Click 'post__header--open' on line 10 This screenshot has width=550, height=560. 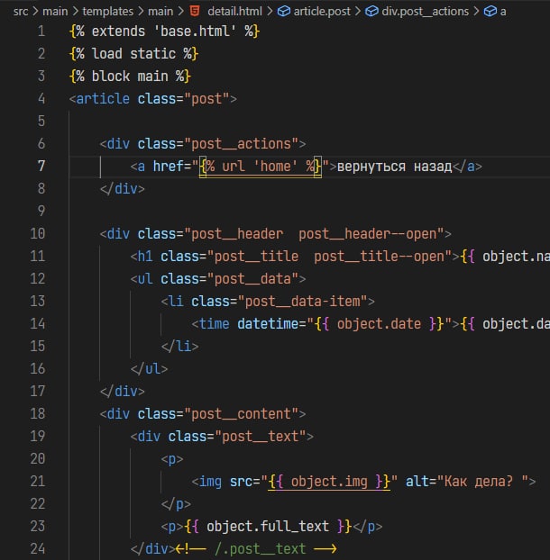click(x=368, y=234)
